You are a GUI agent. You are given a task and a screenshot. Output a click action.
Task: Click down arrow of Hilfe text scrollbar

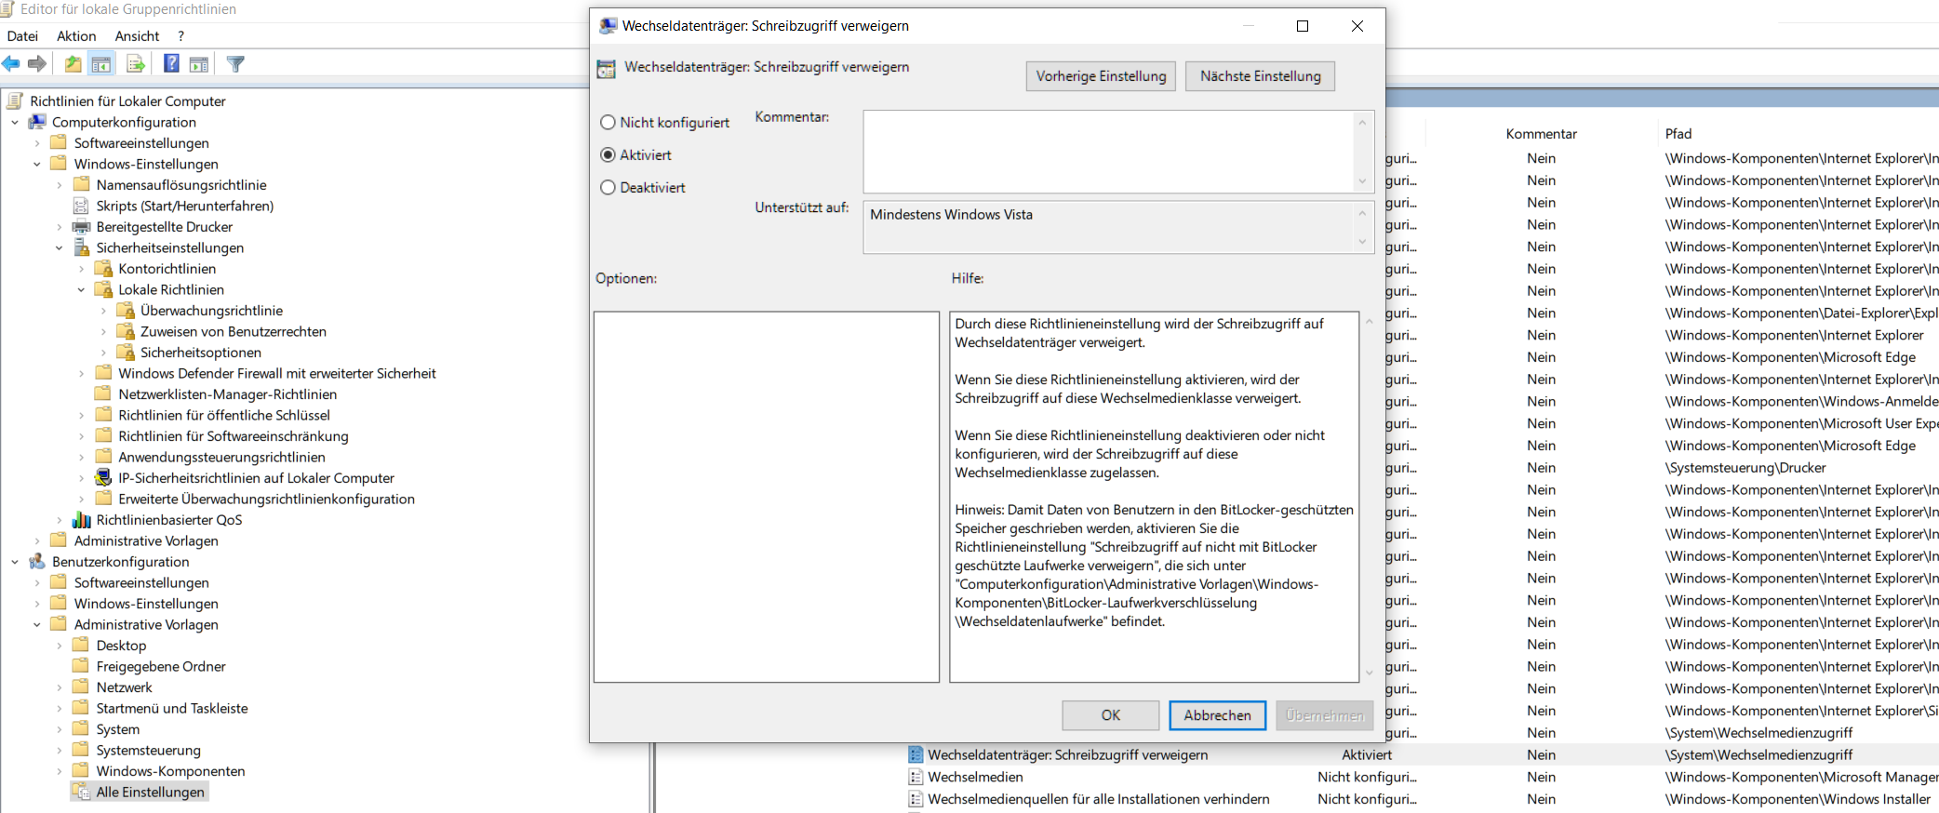[x=1369, y=673]
